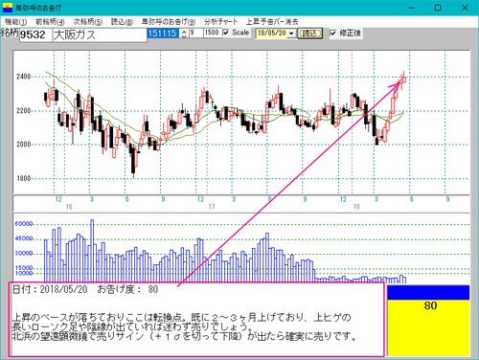Click the small field showing 9
Viewport: 479px width, 360px height.
click(196, 33)
